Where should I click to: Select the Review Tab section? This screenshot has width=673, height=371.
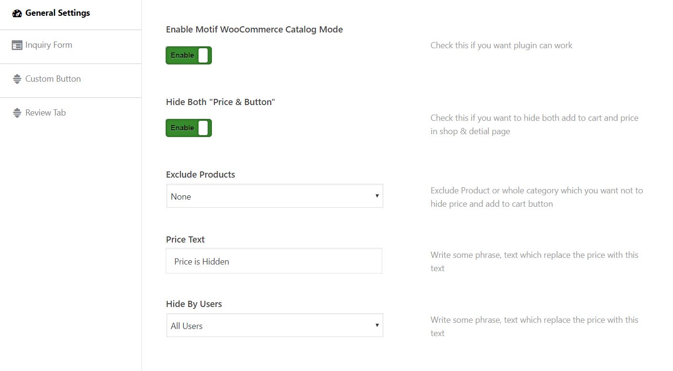(45, 113)
